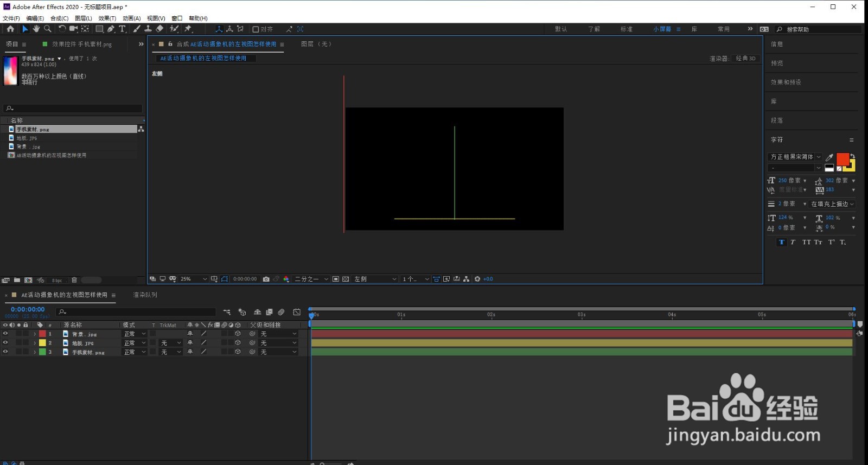Switch to 效果控件 手机素材.png tab
The image size is (868, 465).
82,44
